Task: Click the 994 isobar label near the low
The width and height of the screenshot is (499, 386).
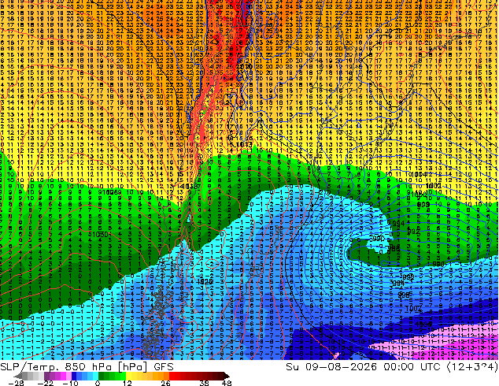Action: (x=398, y=224)
